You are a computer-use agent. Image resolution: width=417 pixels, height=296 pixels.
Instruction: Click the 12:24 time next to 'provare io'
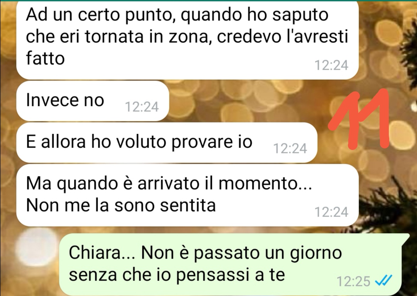[x=290, y=148]
